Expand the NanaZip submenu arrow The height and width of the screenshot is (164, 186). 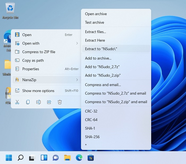pyautogui.click(x=77, y=80)
